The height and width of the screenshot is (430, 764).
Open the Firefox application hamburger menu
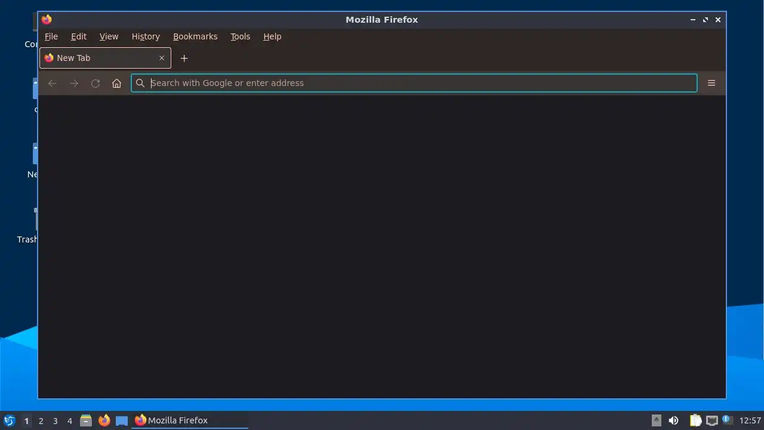(711, 83)
